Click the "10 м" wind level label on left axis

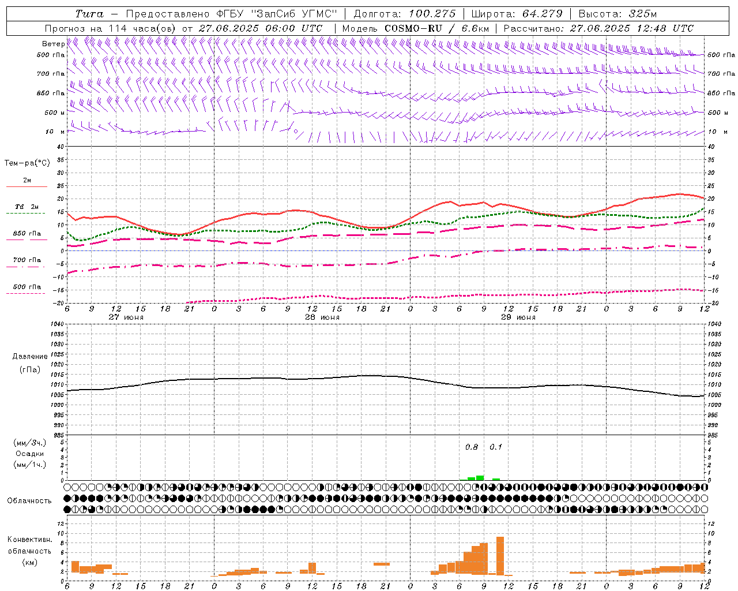pos(55,132)
